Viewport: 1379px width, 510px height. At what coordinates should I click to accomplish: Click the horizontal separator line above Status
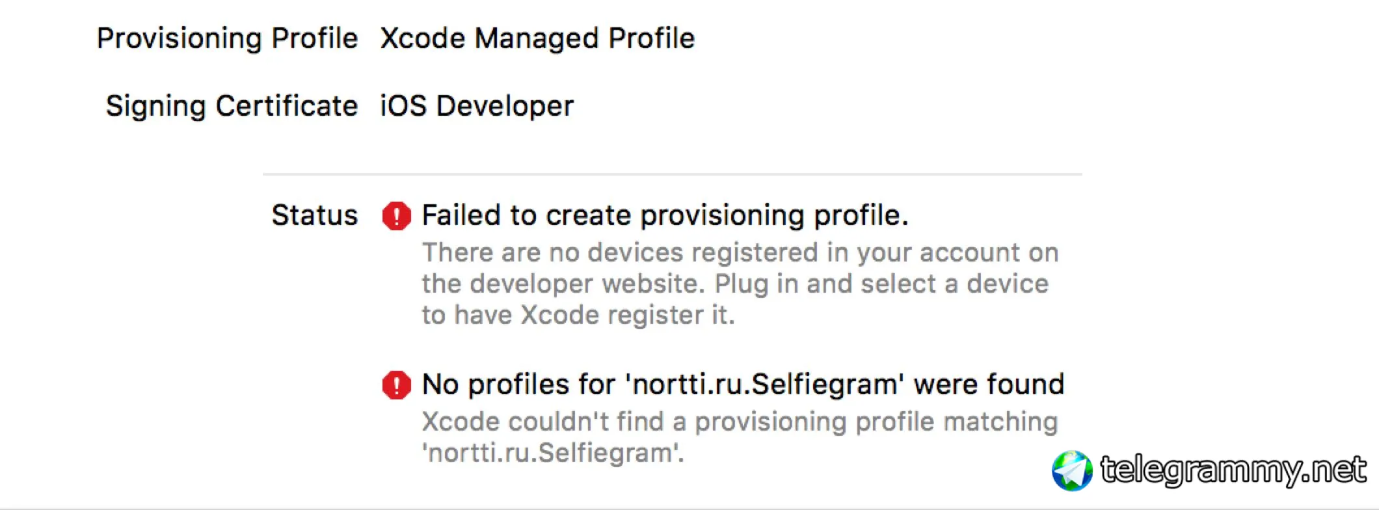click(672, 174)
